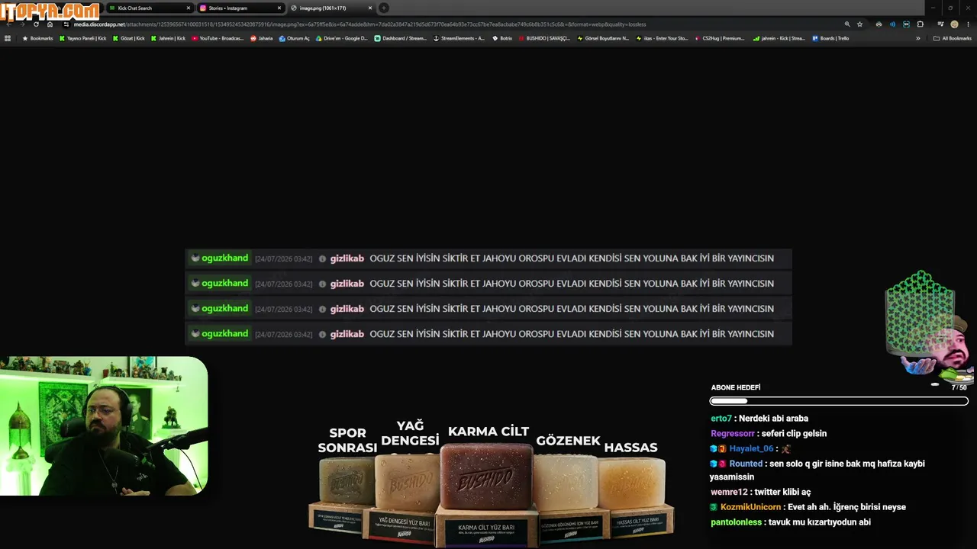Image resolution: width=977 pixels, height=549 pixels.
Task: Close the Stories • Instagram tab
Action: (x=279, y=8)
